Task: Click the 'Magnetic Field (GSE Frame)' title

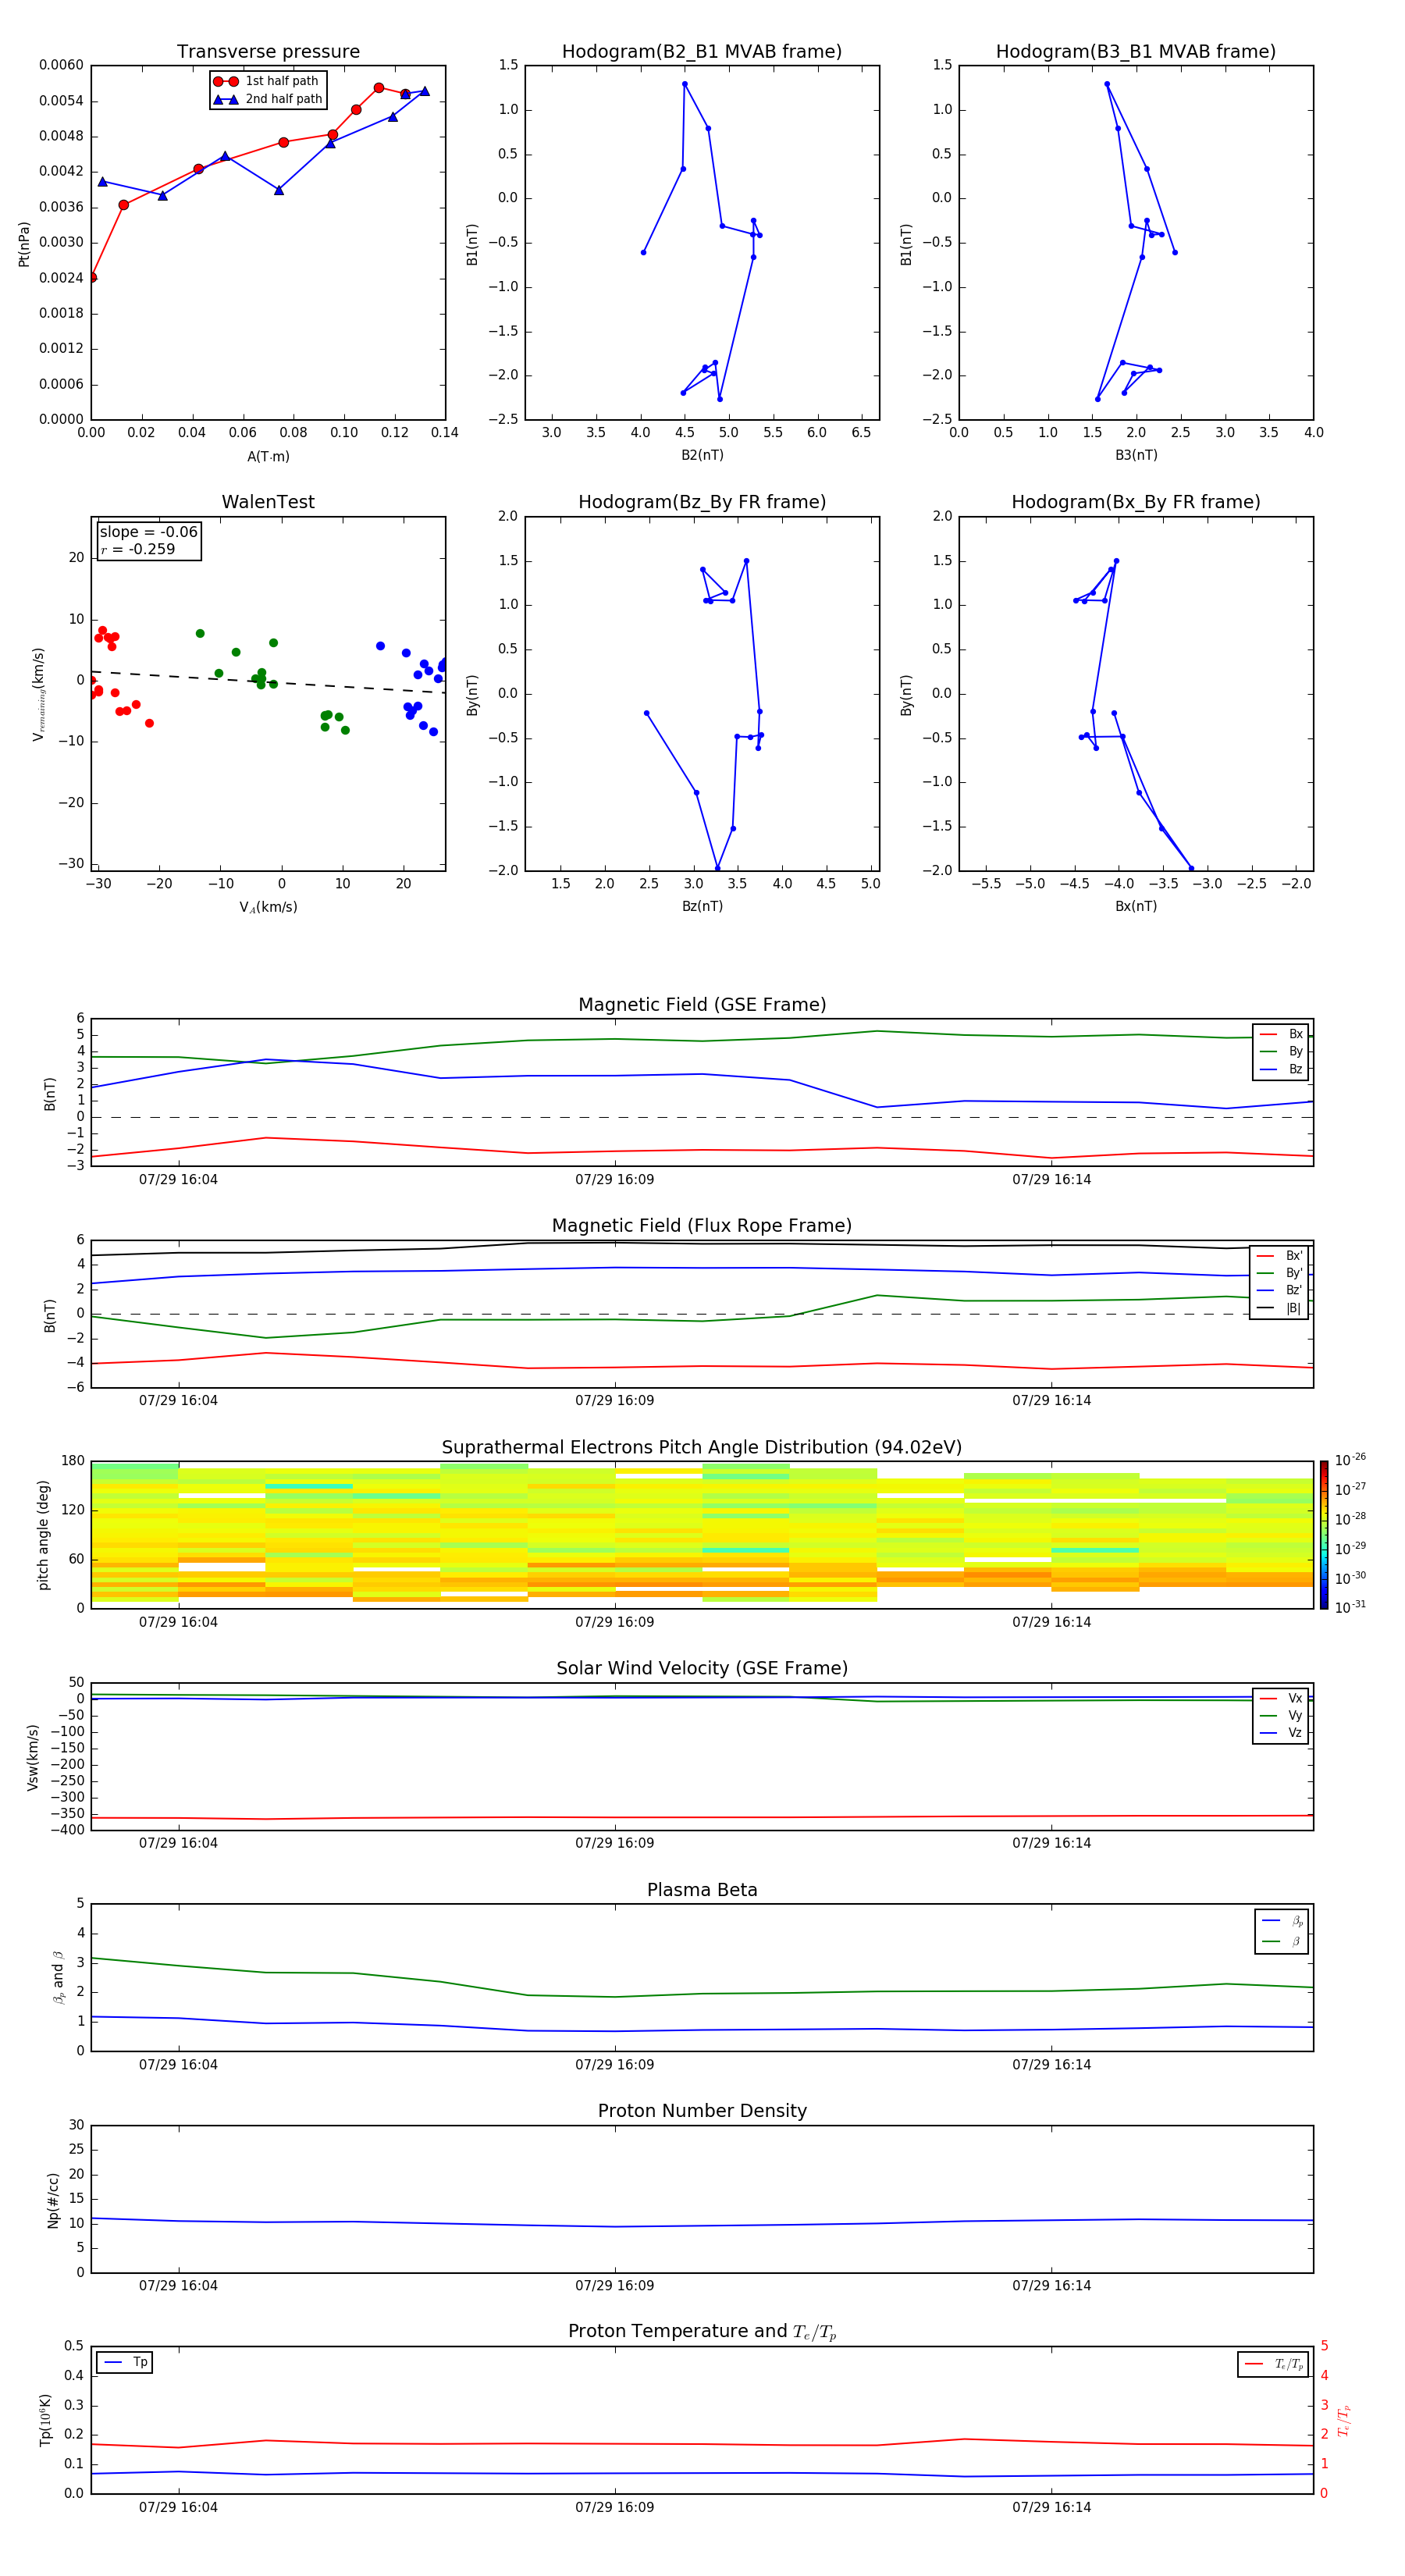Action: (702, 1005)
